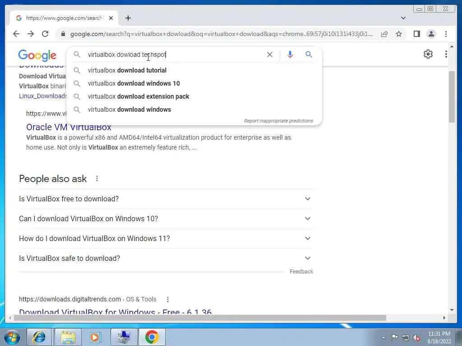Close the Google search tab
This screenshot has width=462, height=346.
(111, 18)
